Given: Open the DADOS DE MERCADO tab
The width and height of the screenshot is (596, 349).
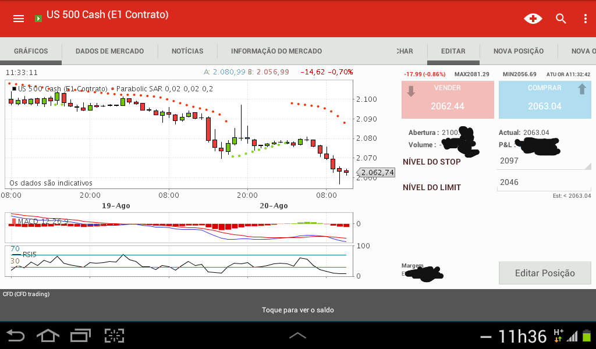Looking at the screenshot, I should pyautogui.click(x=109, y=51).
